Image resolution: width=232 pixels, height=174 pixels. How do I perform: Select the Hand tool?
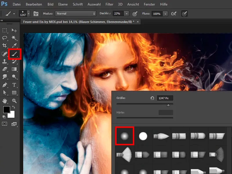click(x=5, y=101)
